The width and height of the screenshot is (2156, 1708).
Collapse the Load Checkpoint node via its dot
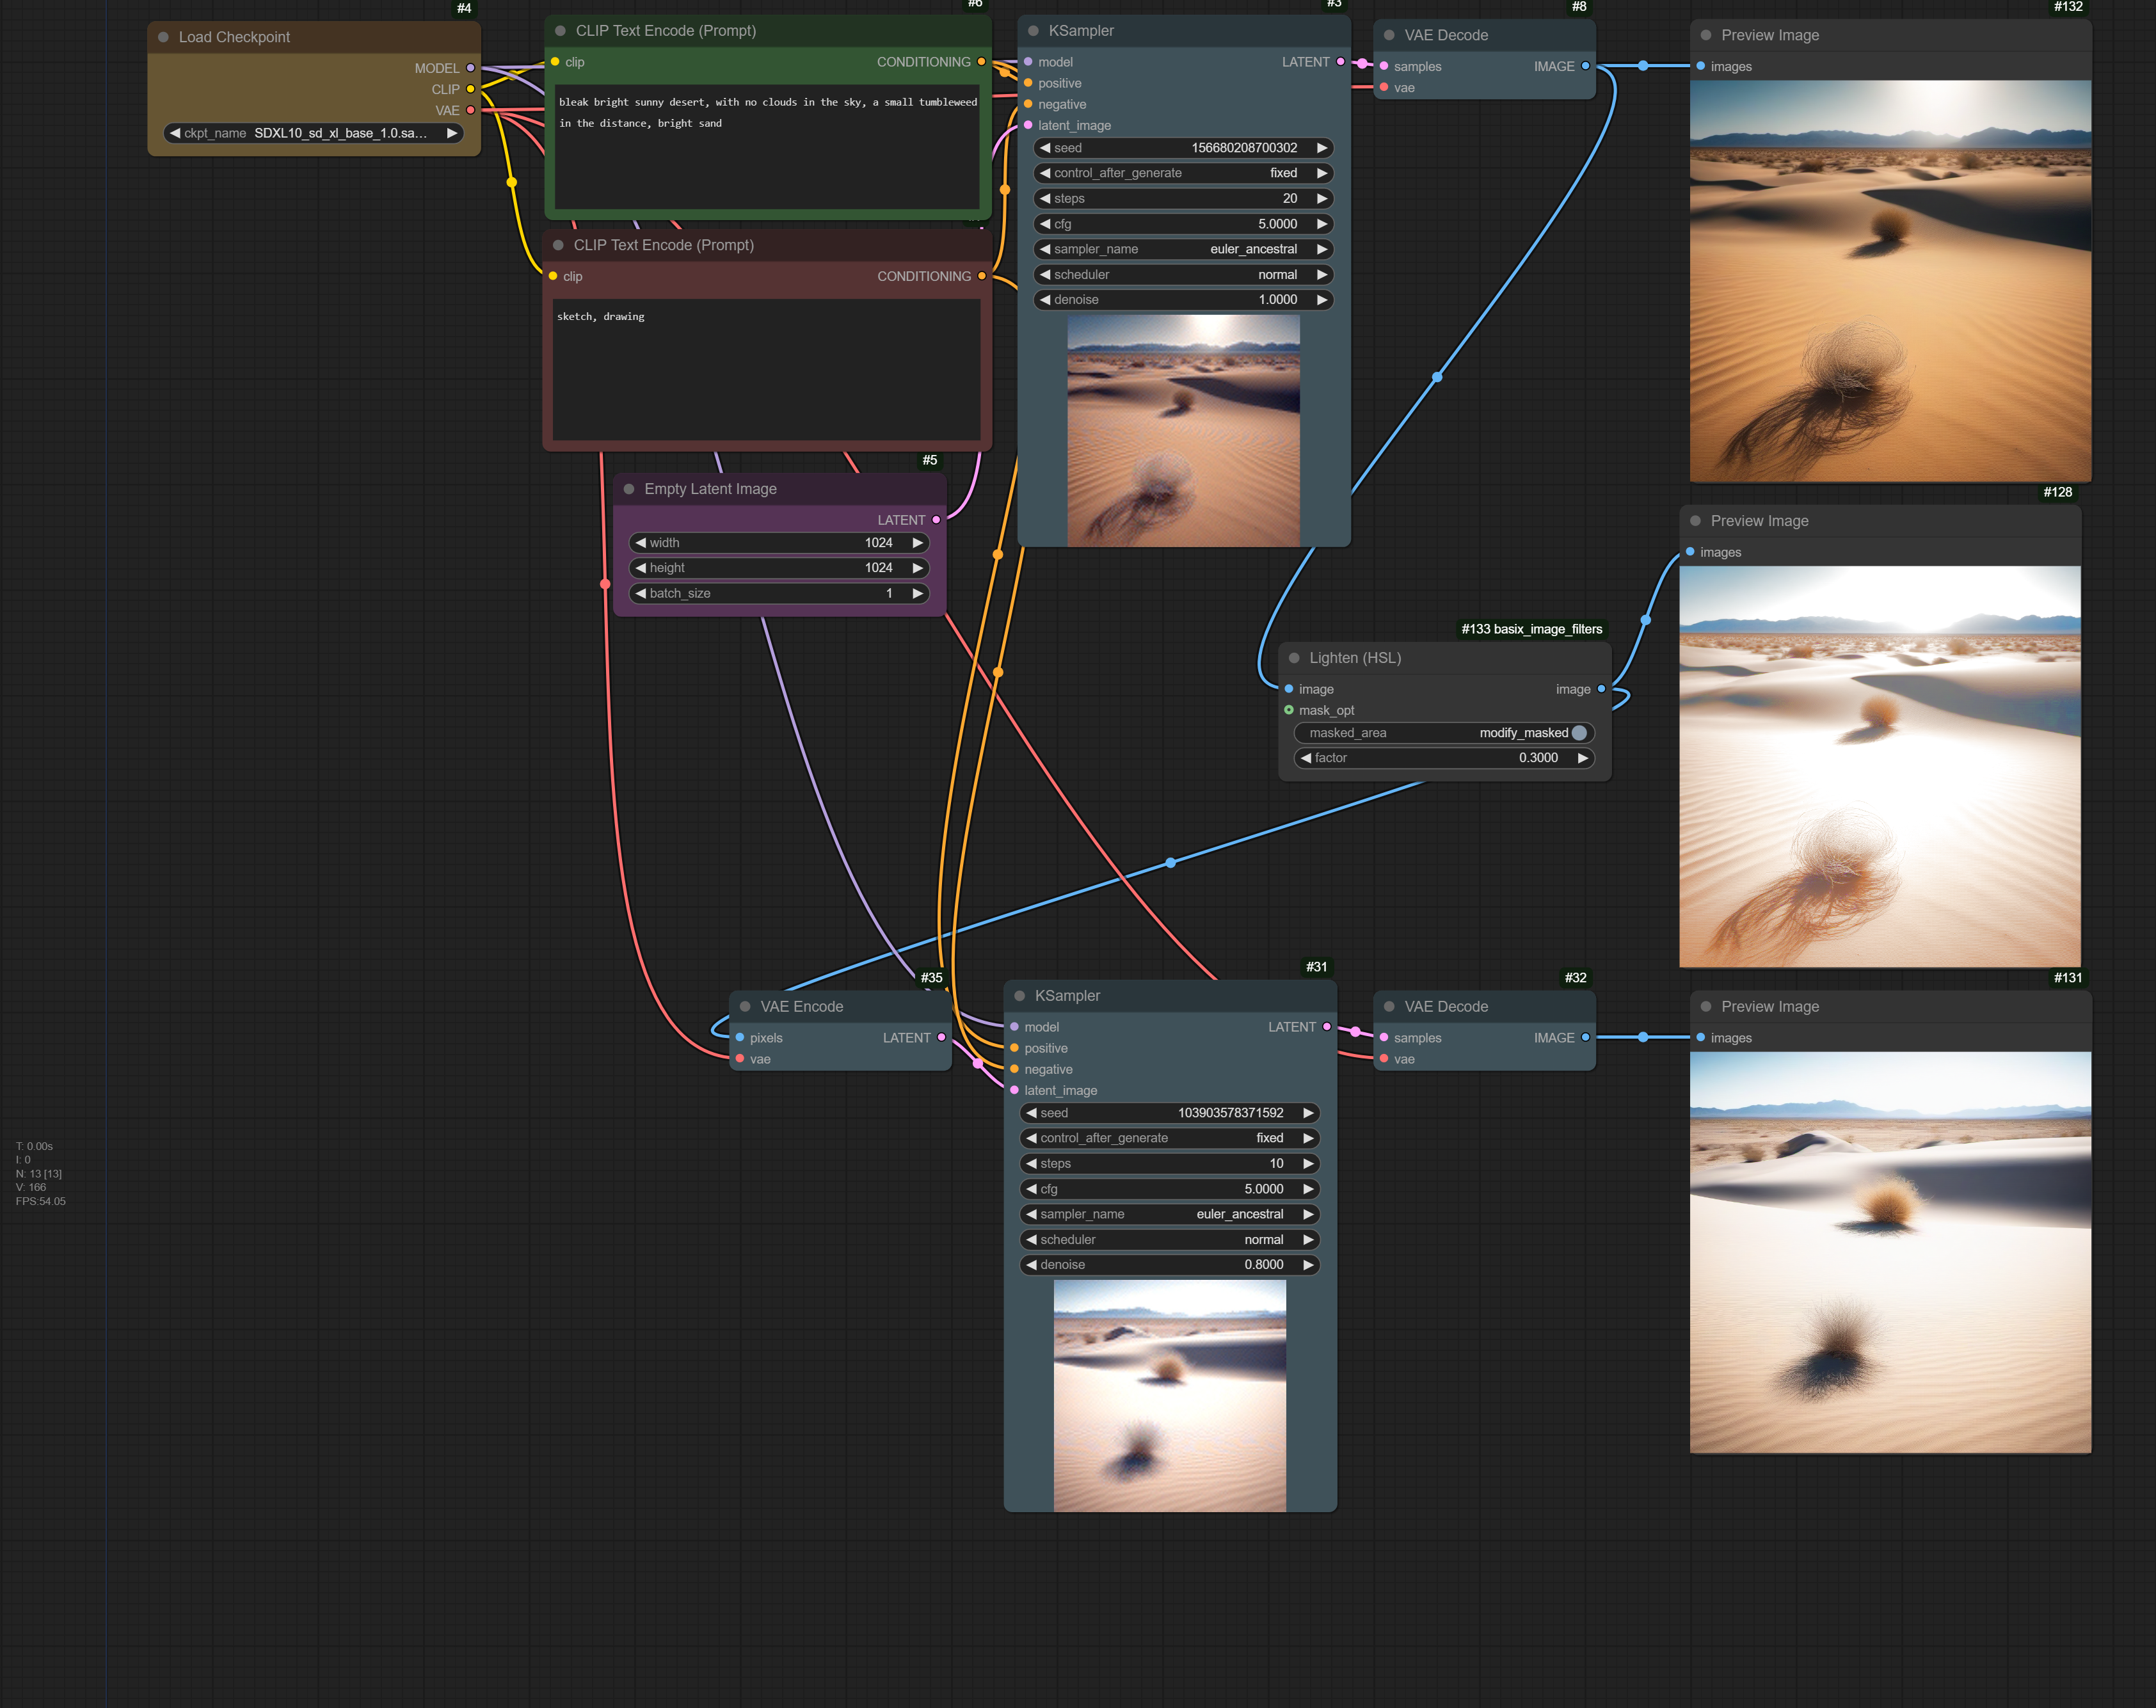click(x=163, y=37)
